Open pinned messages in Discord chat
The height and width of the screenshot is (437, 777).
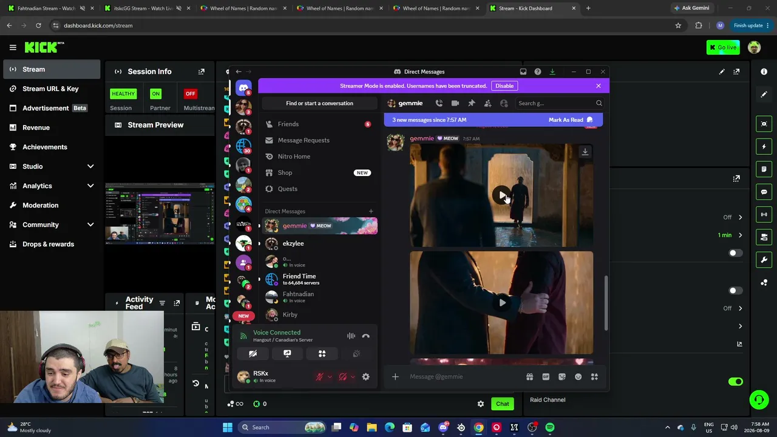(472, 103)
